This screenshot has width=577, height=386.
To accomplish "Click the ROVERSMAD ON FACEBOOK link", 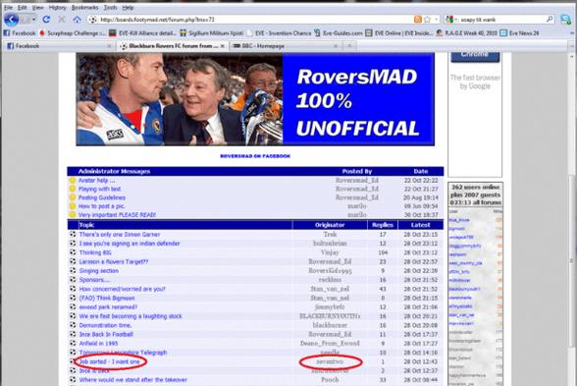I will coord(255,156).
